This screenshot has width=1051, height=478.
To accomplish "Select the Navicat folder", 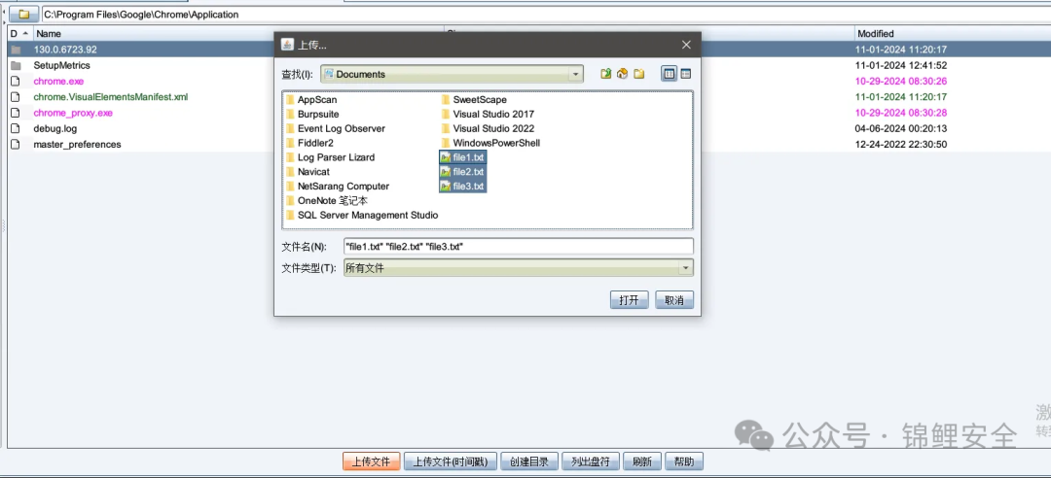I will pos(308,171).
